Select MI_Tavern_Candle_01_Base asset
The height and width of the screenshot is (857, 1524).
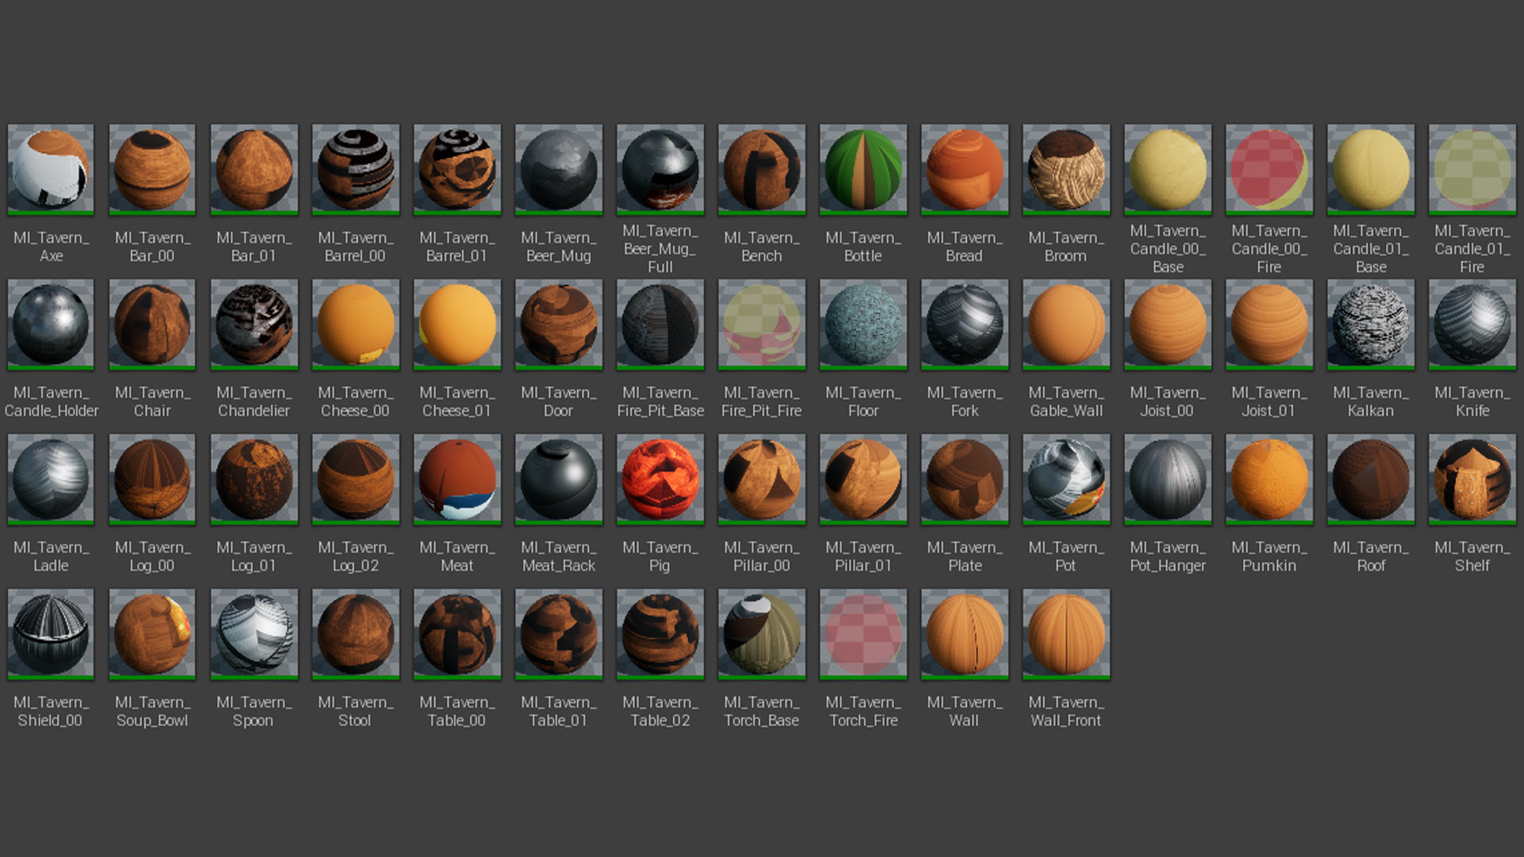tap(1372, 169)
